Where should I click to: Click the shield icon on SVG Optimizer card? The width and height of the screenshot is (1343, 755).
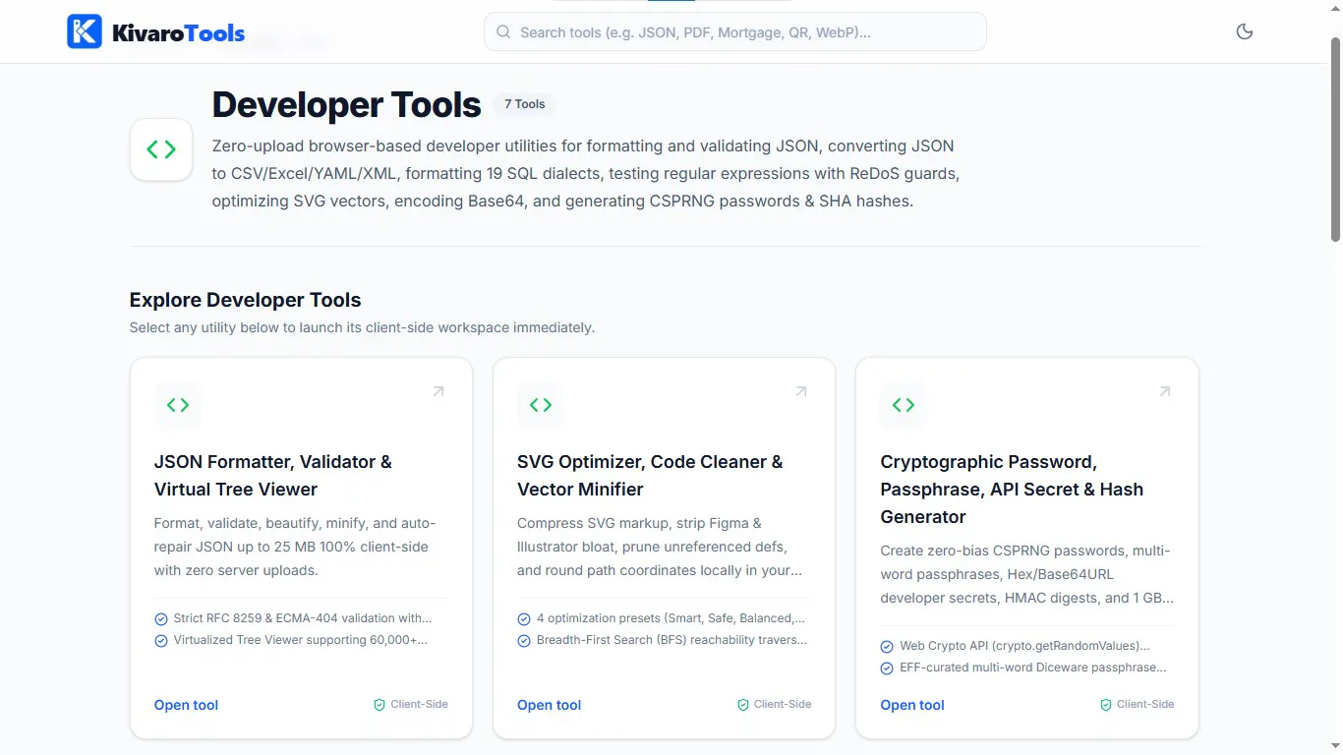[743, 705]
